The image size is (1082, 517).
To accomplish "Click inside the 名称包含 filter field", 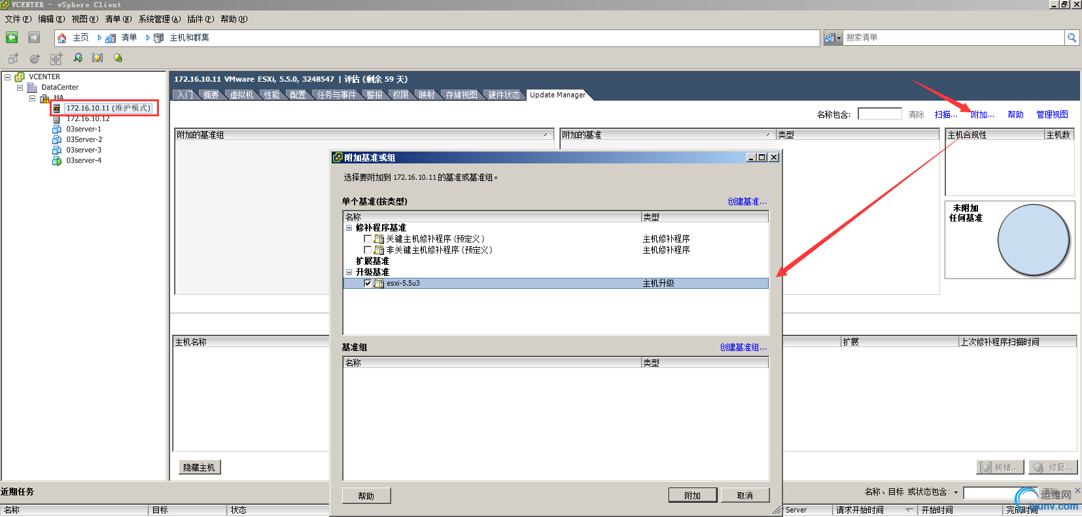I will pyautogui.click(x=880, y=114).
